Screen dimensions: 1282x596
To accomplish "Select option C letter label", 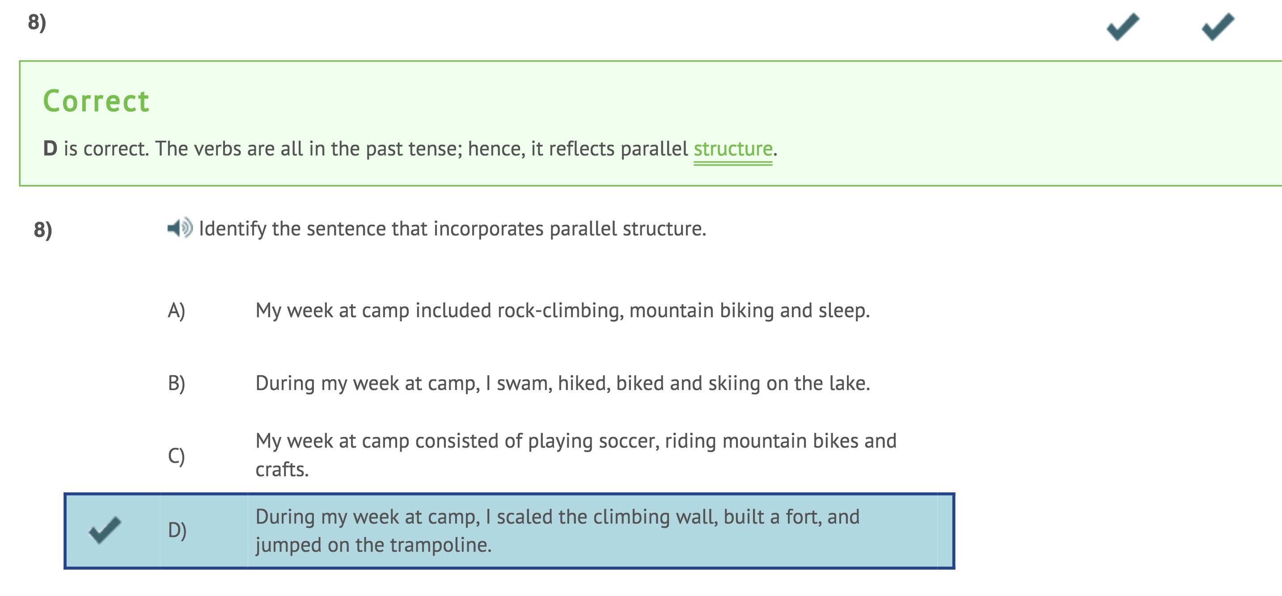I will pos(176,456).
